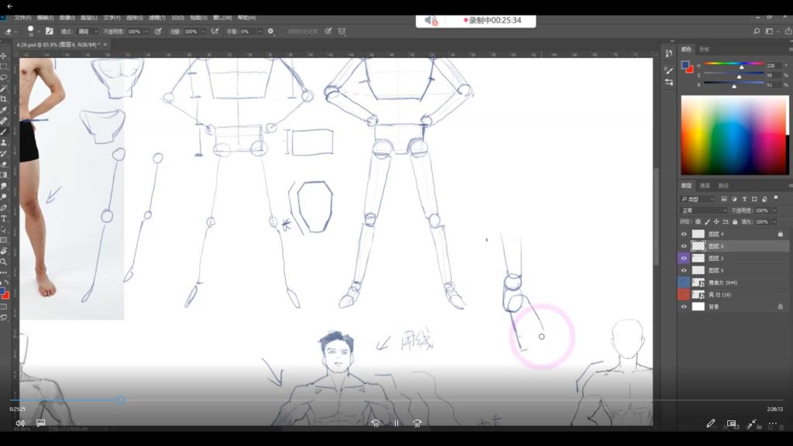Open video subtitles button
The width and height of the screenshot is (793, 446).
click(x=41, y=424)
